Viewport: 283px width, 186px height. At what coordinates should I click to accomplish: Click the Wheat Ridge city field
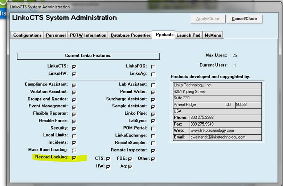pos(199,105)
